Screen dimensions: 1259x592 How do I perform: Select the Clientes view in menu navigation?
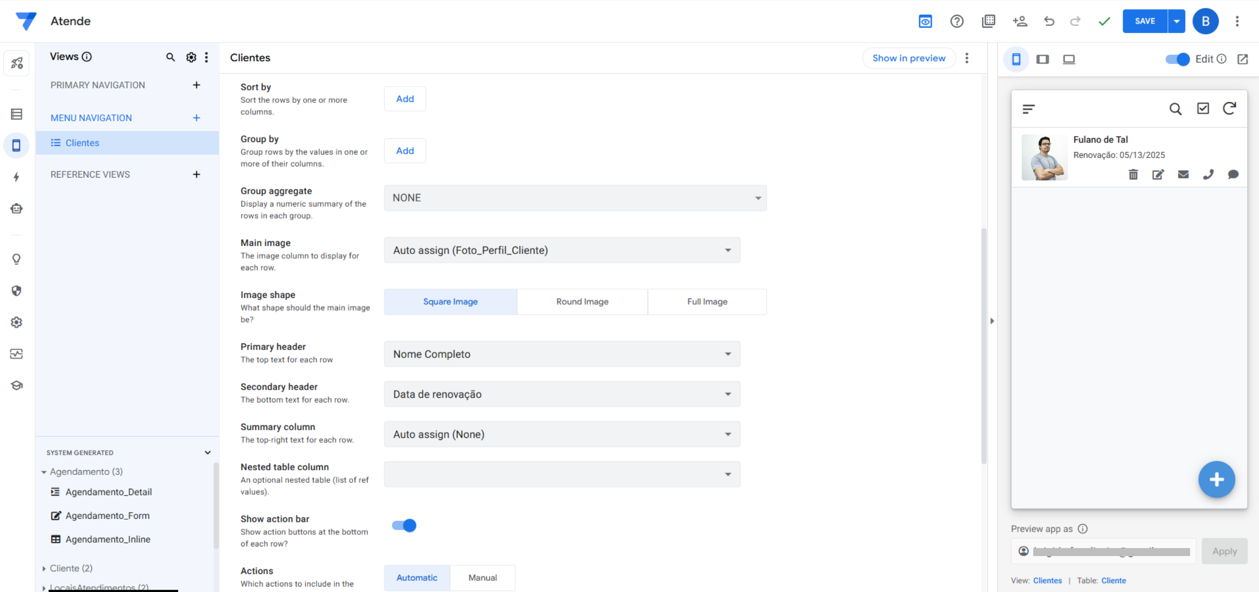82,142
